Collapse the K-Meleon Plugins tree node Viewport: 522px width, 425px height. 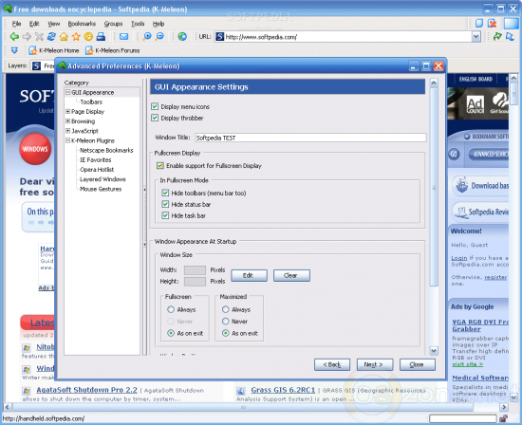click(68, 140)
